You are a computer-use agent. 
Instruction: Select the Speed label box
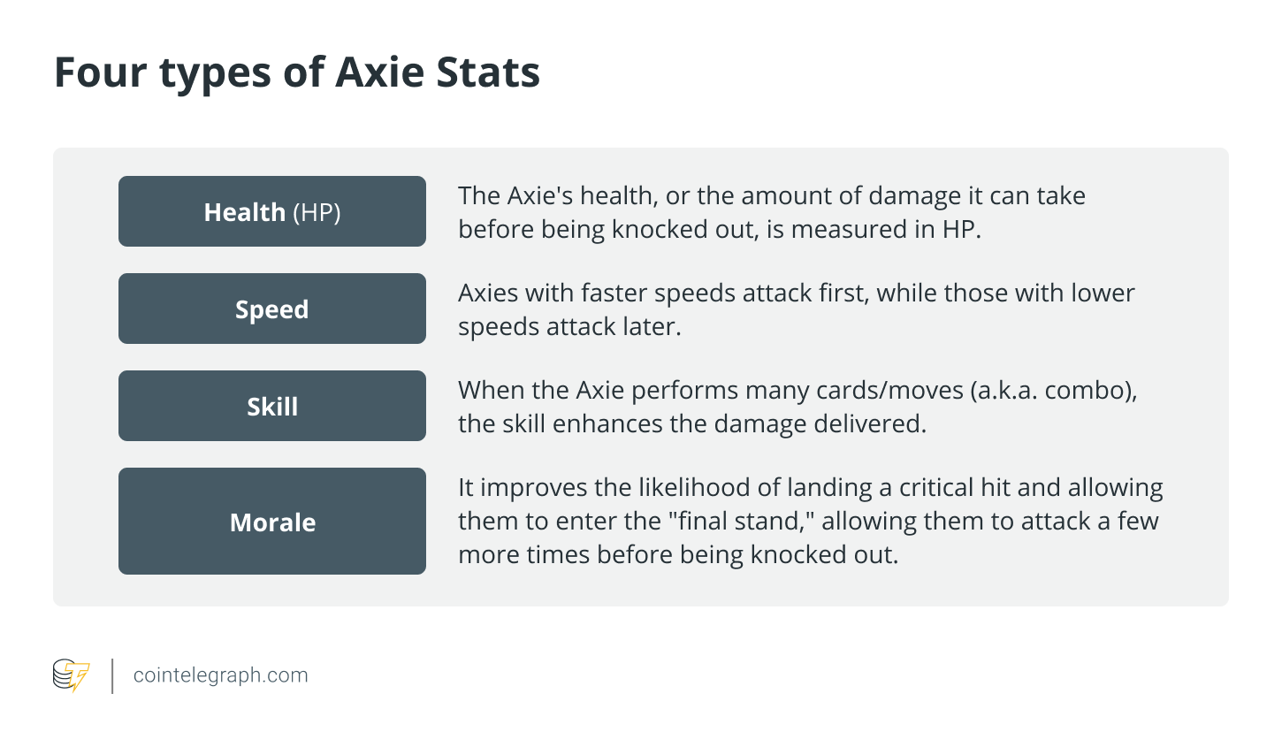click(272, 309)
